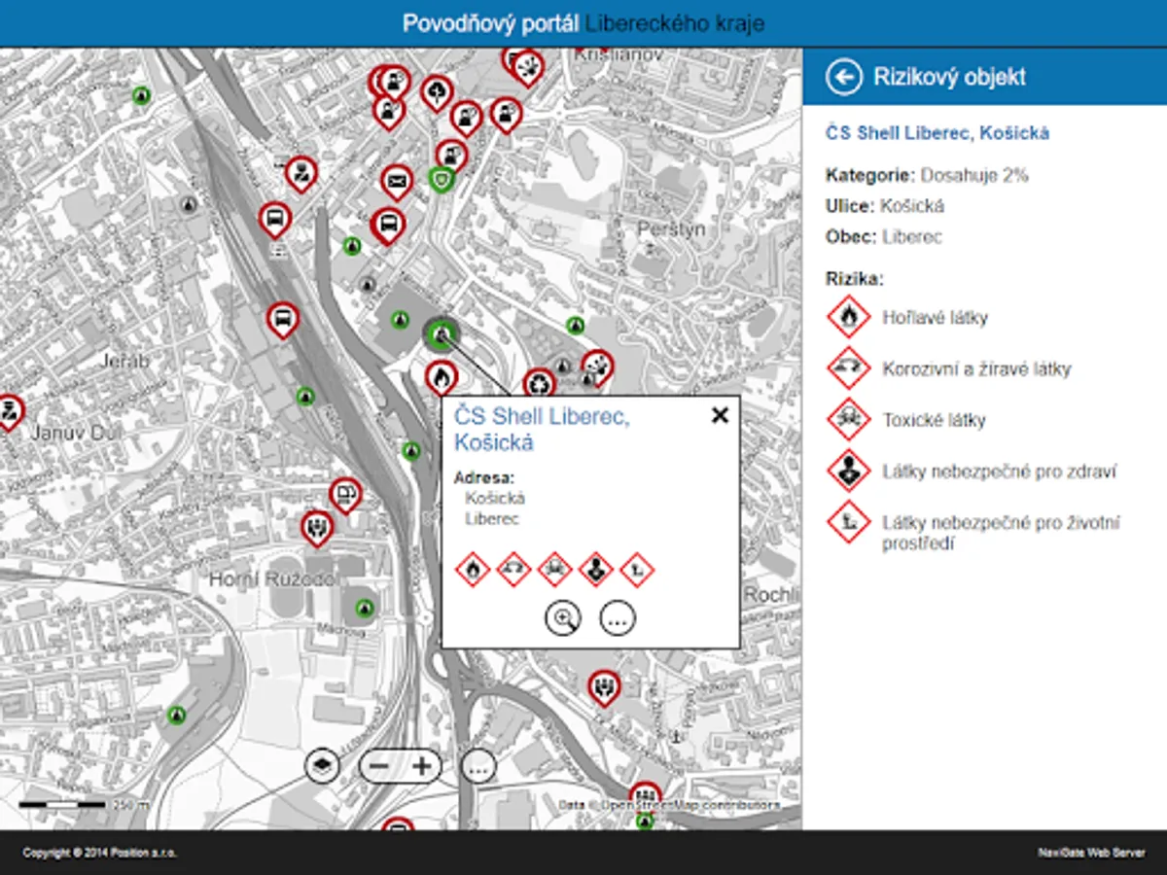Screen dimensions: 1167x875
Task: Select the Toxické látky hazard icon
Action: [x=849, y=420]
